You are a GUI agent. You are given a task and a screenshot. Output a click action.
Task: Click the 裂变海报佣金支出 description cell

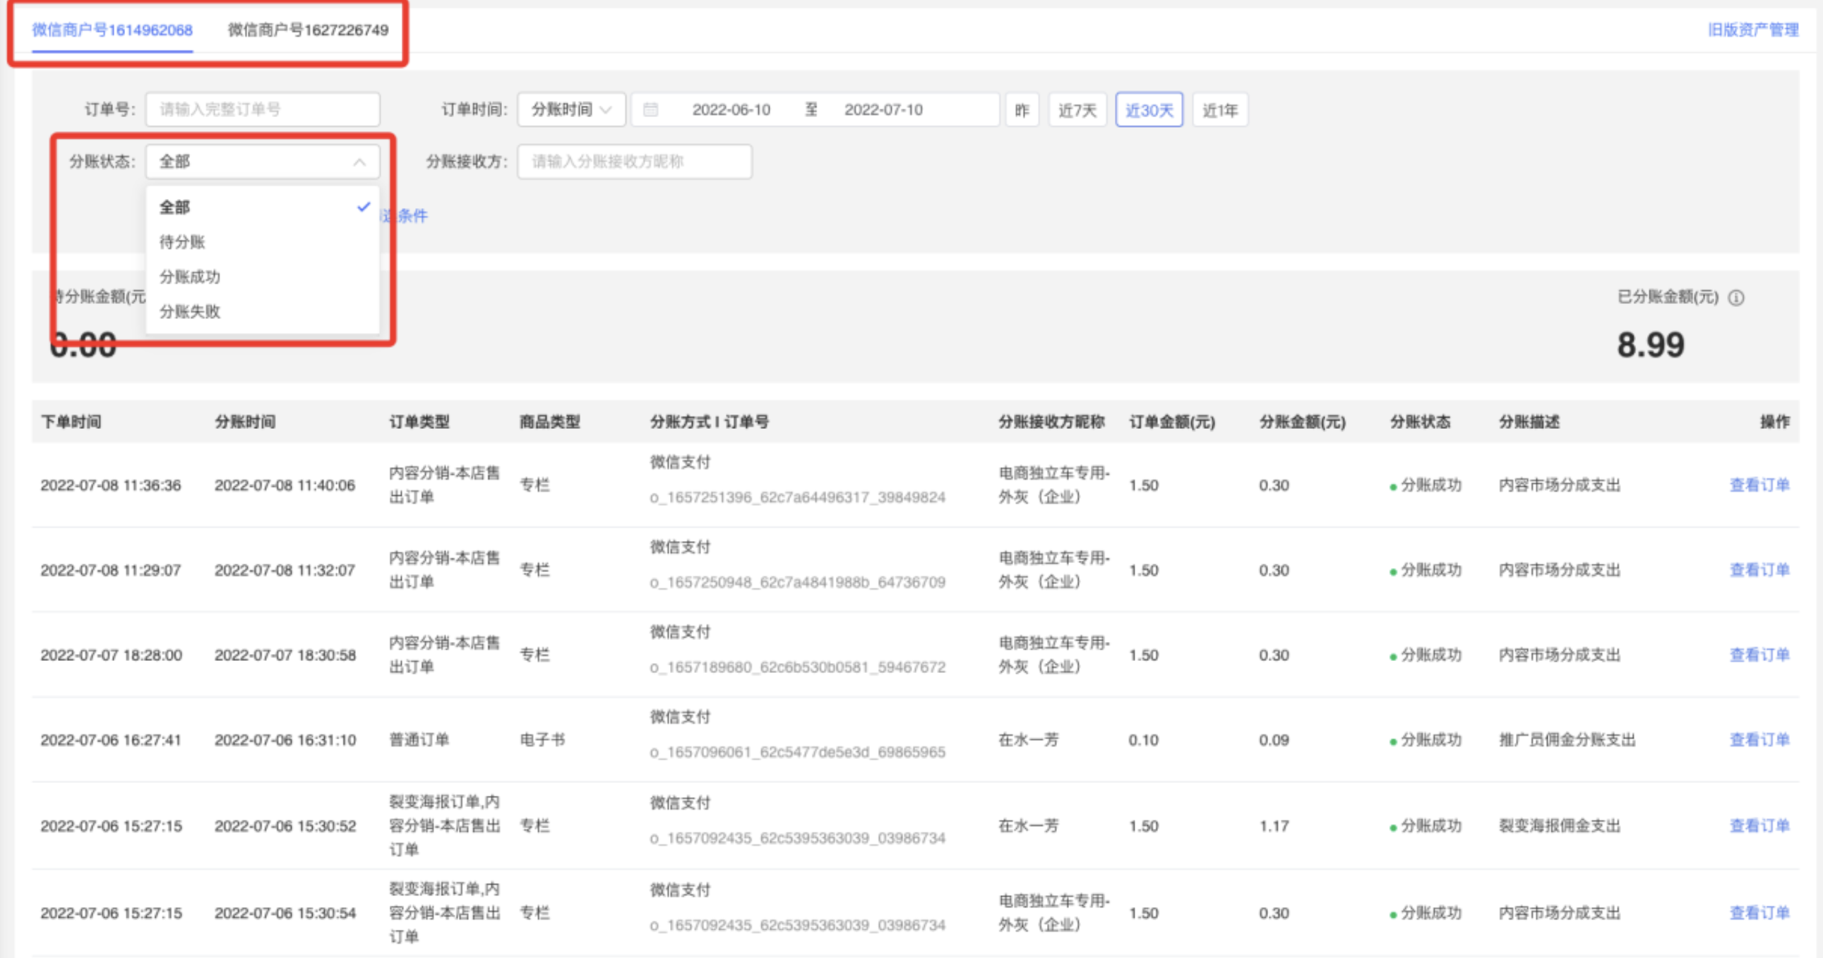(1559, 826)
